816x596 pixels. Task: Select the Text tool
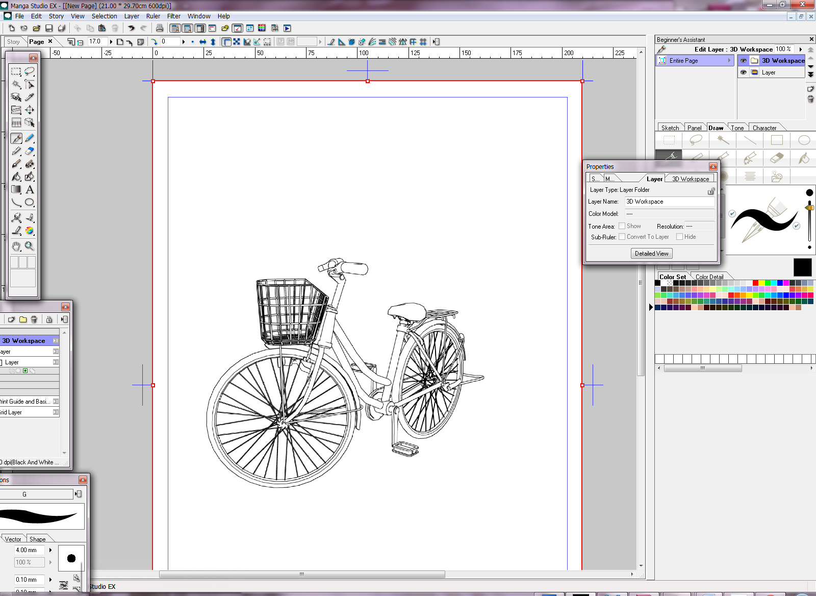30,190
